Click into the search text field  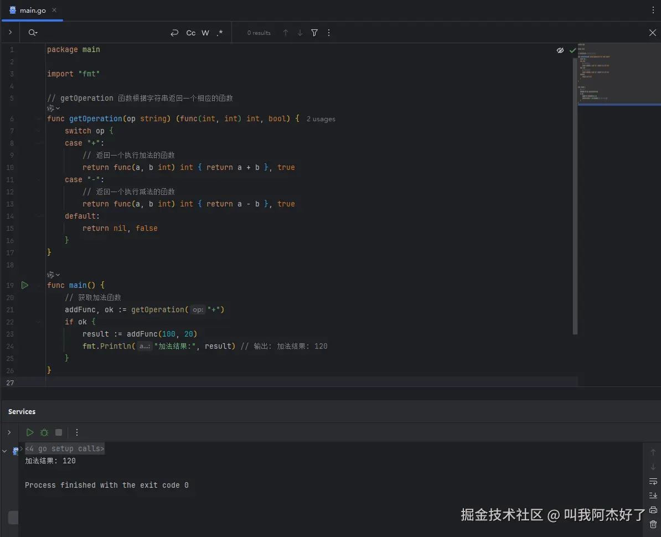coord(104,33)
